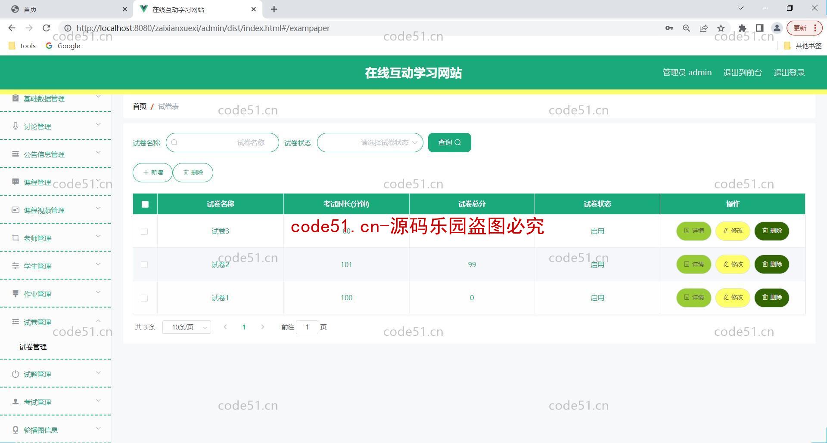Click the 课程视频管理 card icon

(x=16, y=210)
